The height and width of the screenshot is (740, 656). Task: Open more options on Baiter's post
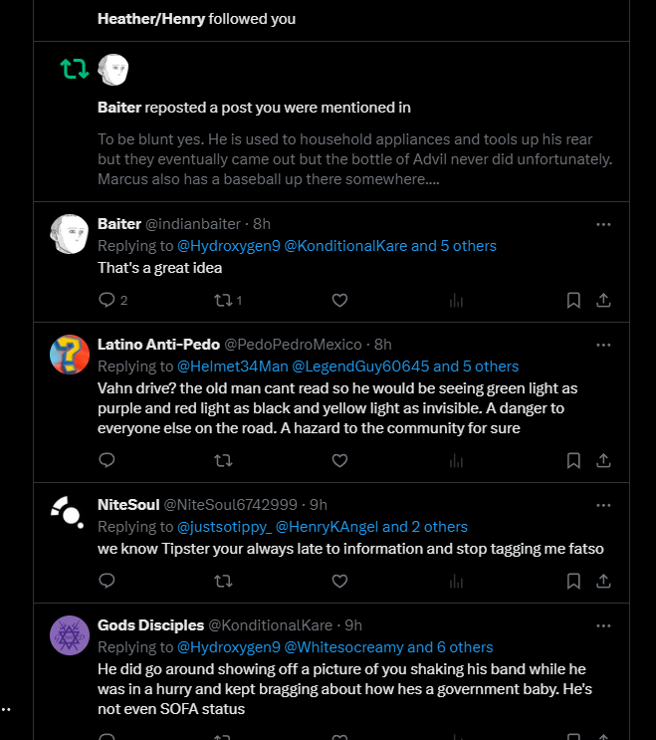click(x=603, y=225)
